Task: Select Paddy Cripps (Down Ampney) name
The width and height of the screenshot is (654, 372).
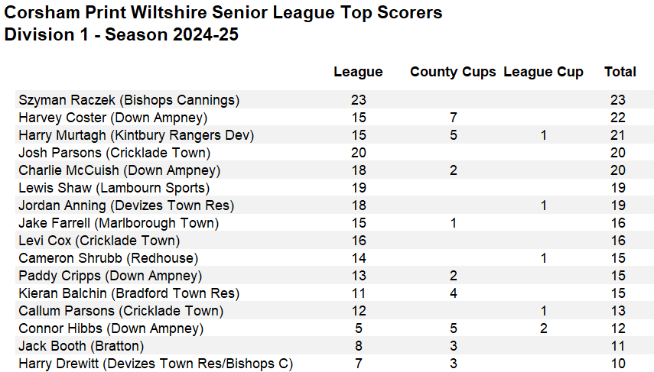Action: [110, 276]
